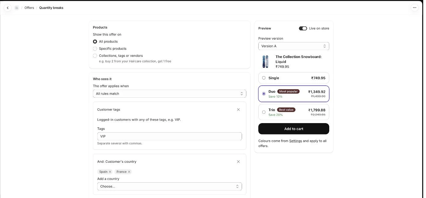Remove the France country chip
426x198 pixels.
pos(129,172)
